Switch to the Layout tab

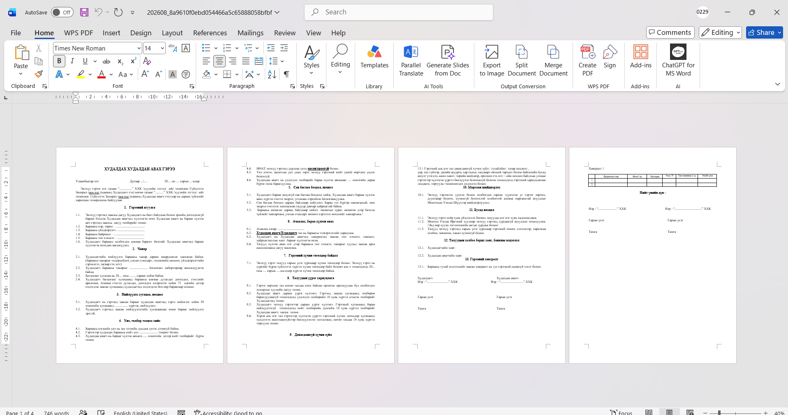(x=172, y=33)
